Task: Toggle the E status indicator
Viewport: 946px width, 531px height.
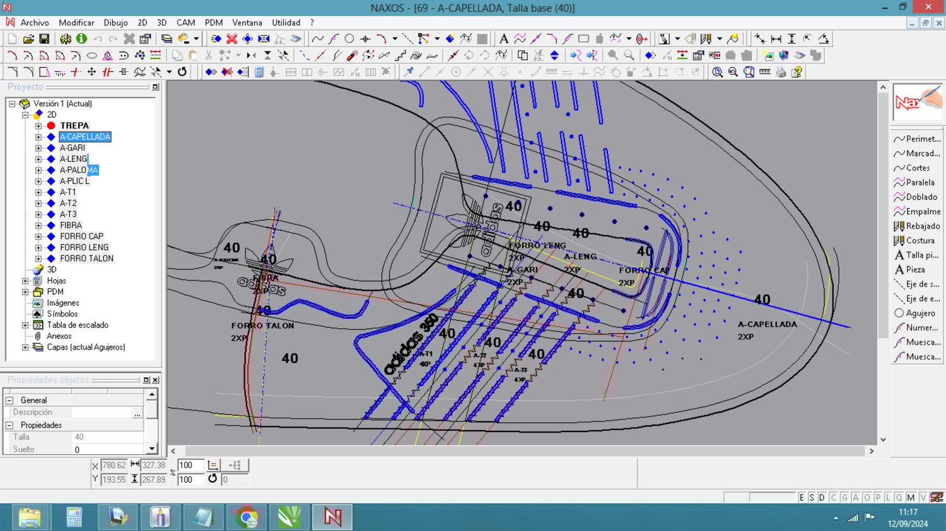Action: [x=802, y=498]
